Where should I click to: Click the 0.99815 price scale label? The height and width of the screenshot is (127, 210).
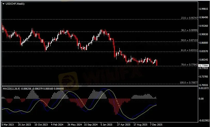[x=203, y=9]
